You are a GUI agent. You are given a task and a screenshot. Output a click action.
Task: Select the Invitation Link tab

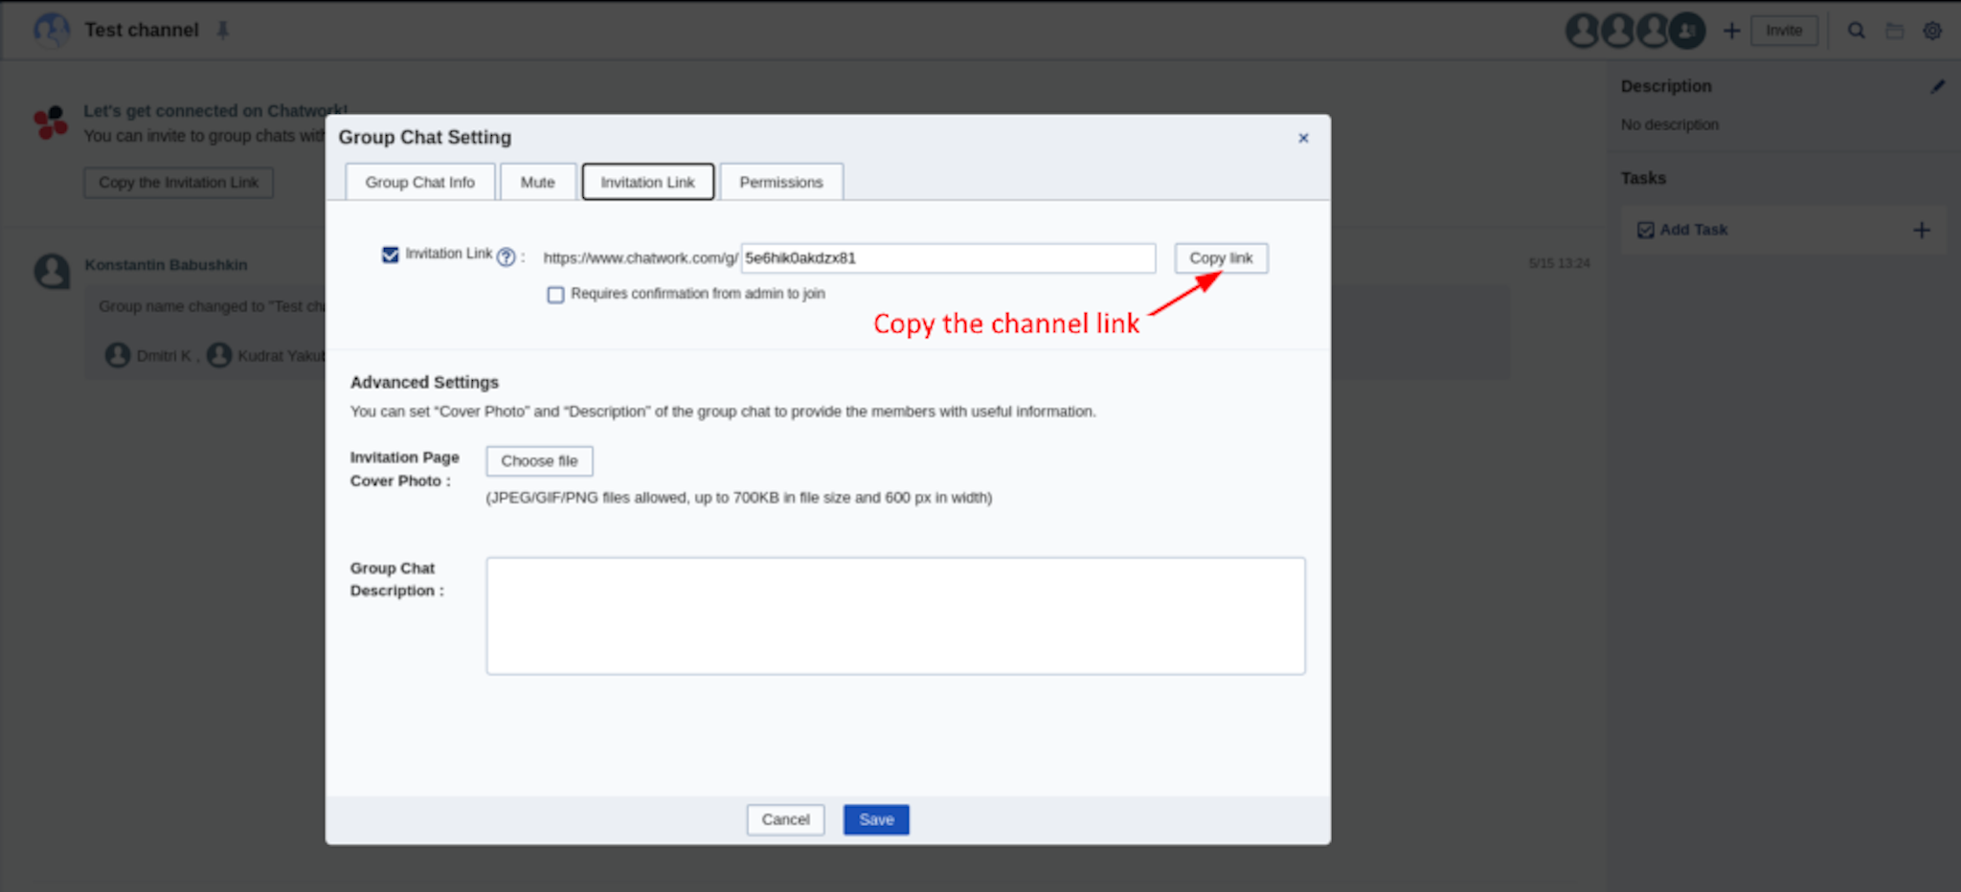(648, 182)
